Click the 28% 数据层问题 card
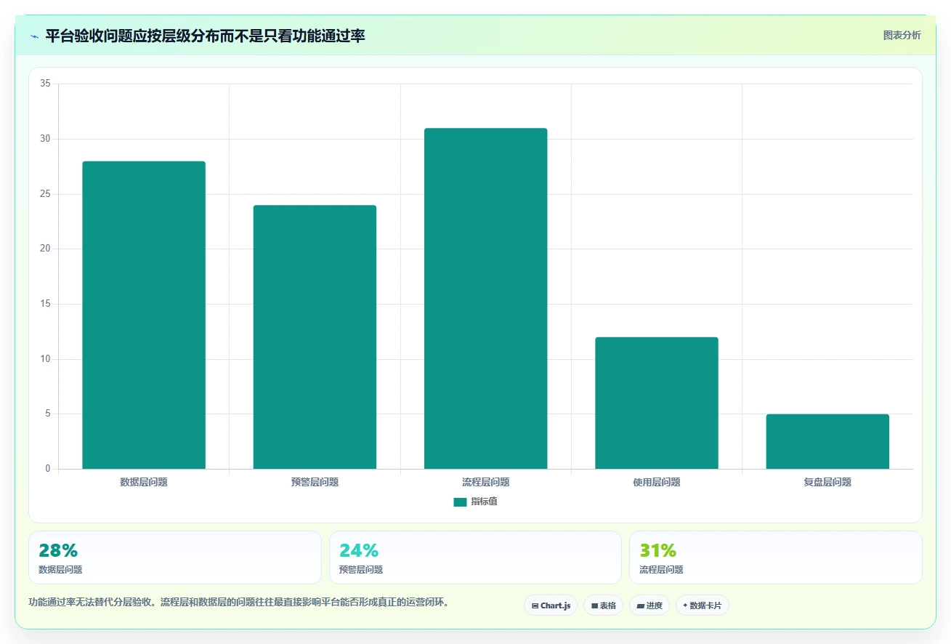This screenshot has height=644, width=951. [x=174, y=558]
